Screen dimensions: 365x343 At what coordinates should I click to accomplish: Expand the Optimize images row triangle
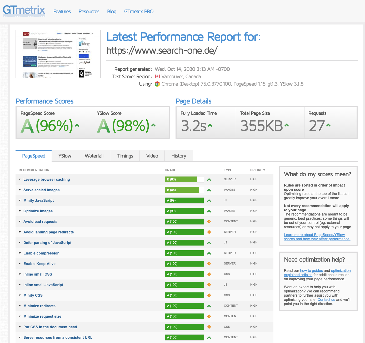coord(20,211)
